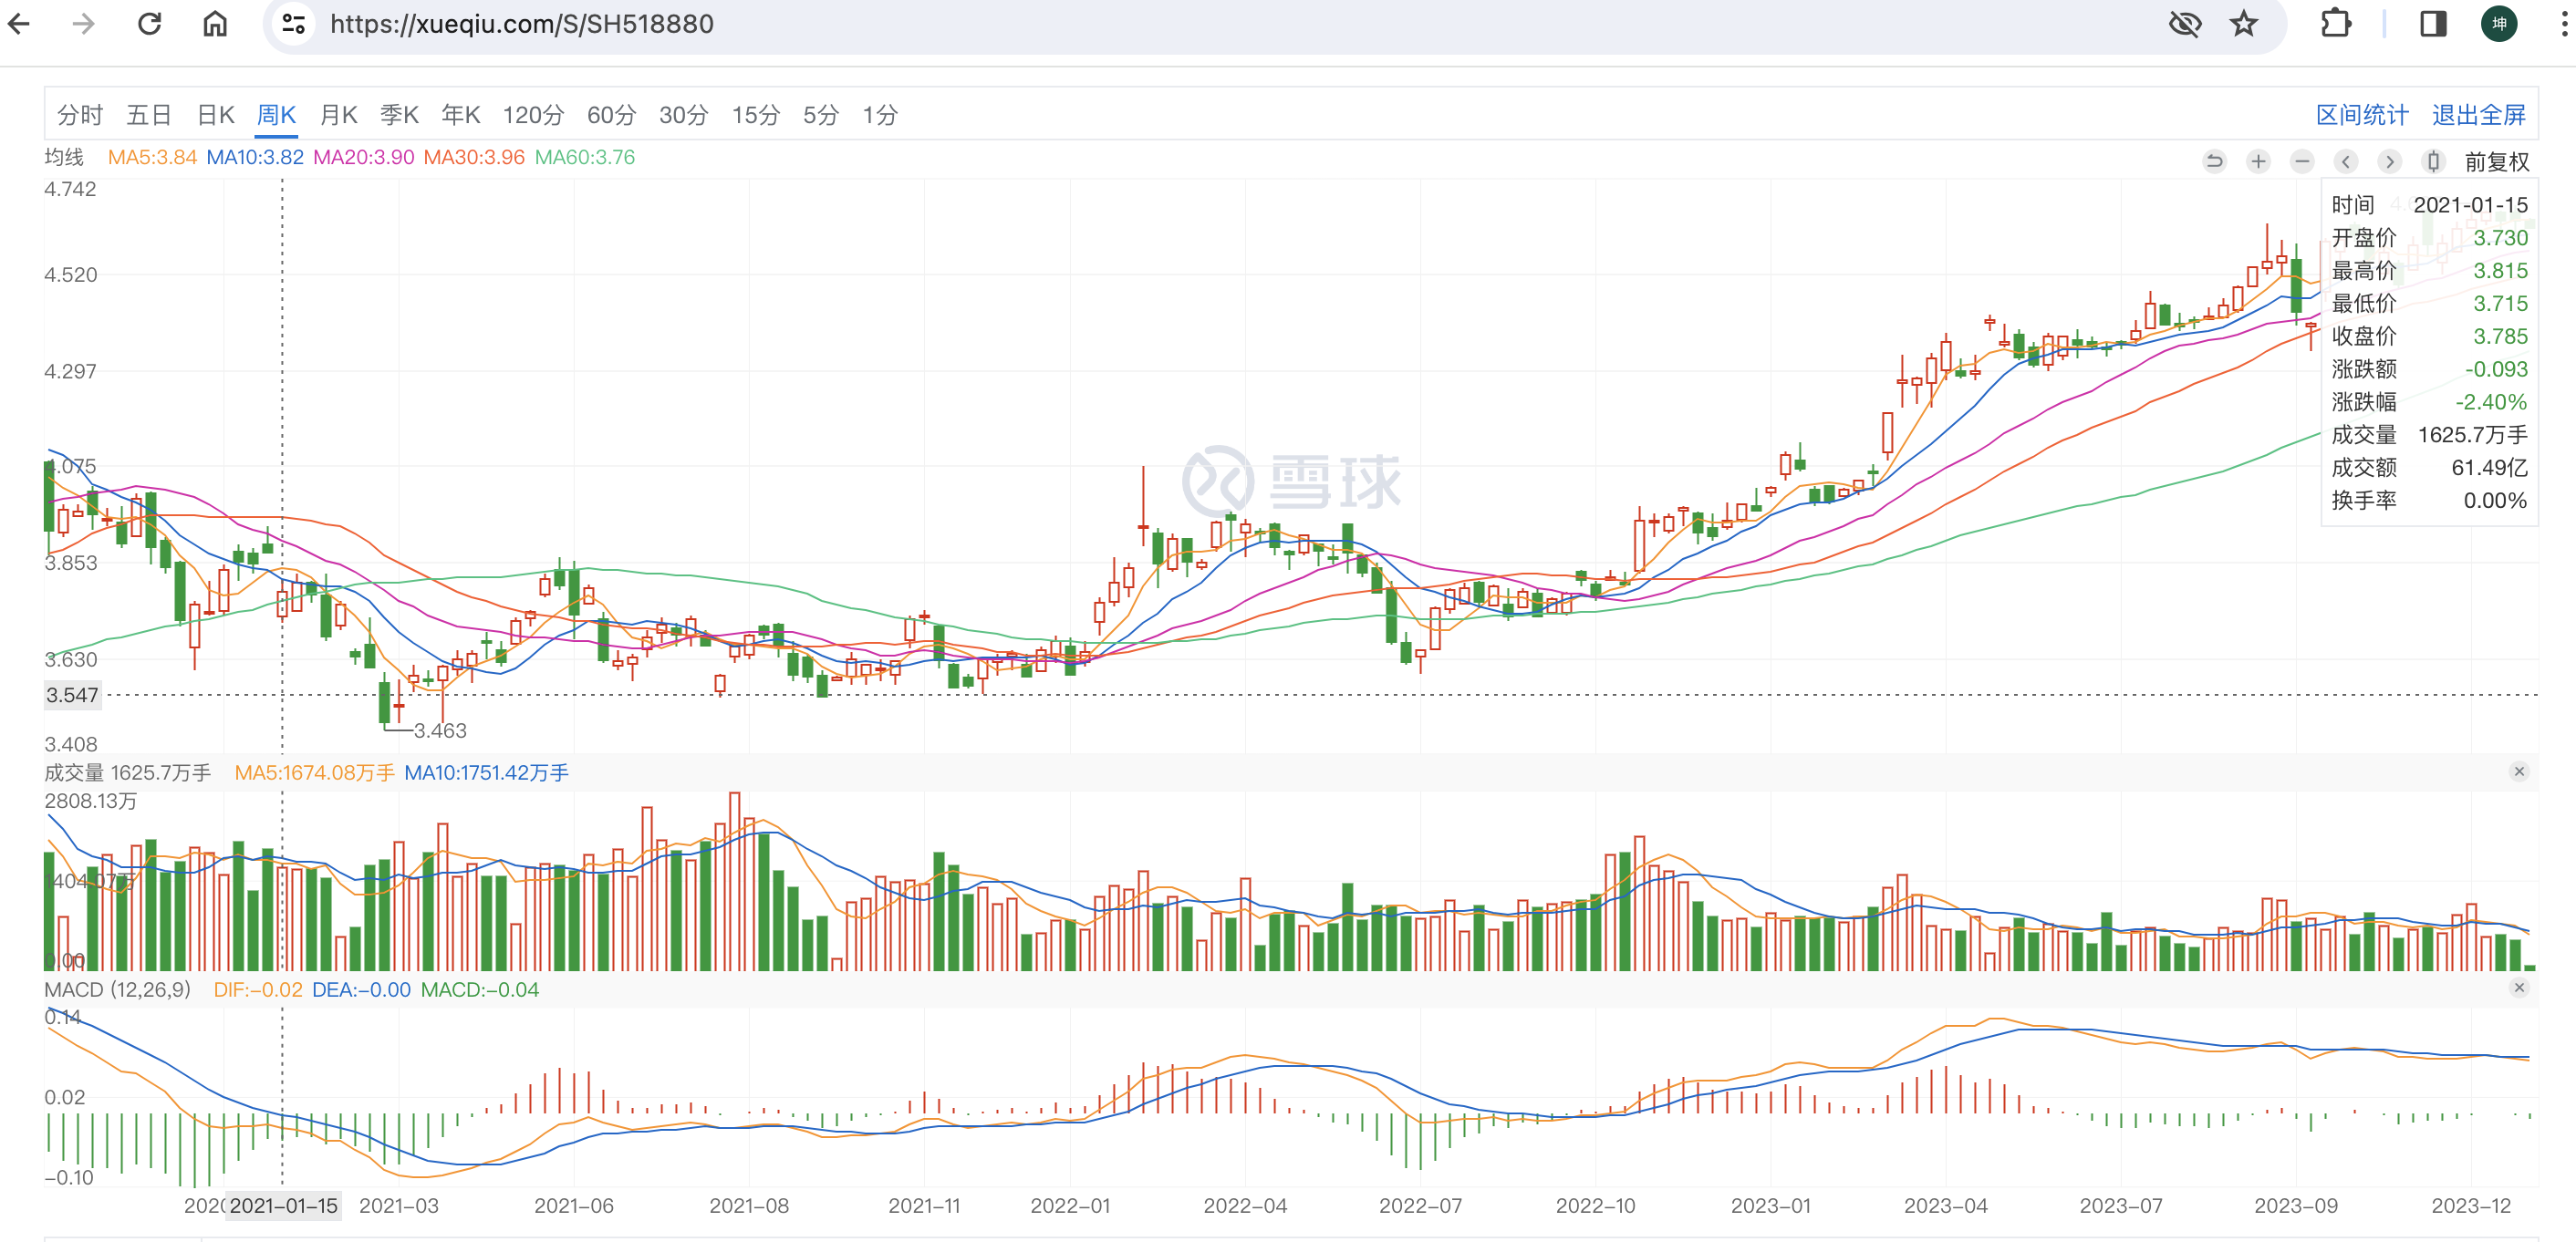Open the site information dropdown in the address bar
Image resolution: width=2576 pixels, height=1242 pixels.
(293, 24)
